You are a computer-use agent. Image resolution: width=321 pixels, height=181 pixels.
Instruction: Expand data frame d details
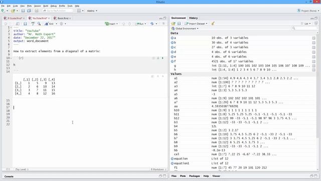click(172, 52)
